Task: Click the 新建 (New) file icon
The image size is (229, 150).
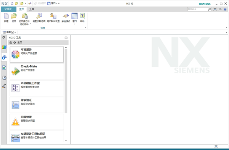Action: [6, 18]
